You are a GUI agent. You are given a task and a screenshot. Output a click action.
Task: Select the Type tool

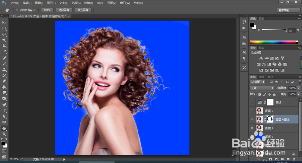tap(4, 110)
